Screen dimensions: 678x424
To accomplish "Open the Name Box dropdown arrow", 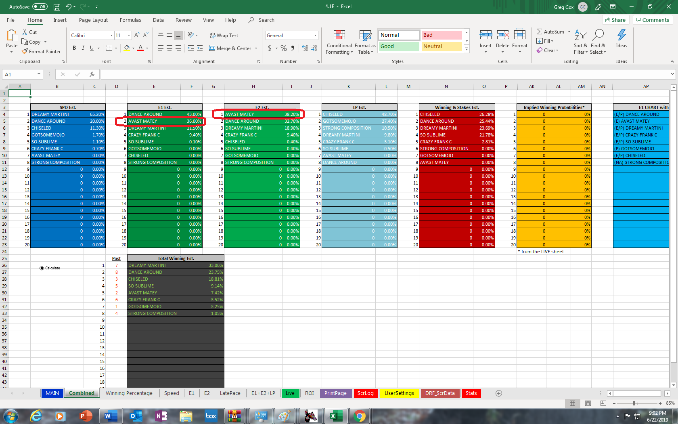I will tap(39, 74).
